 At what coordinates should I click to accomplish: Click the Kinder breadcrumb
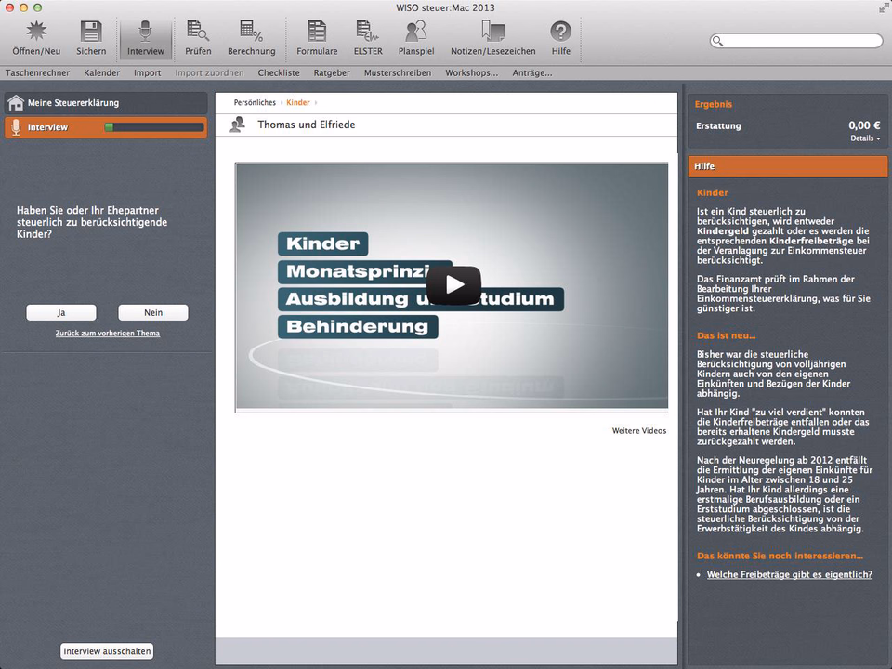tap(298, 102)
